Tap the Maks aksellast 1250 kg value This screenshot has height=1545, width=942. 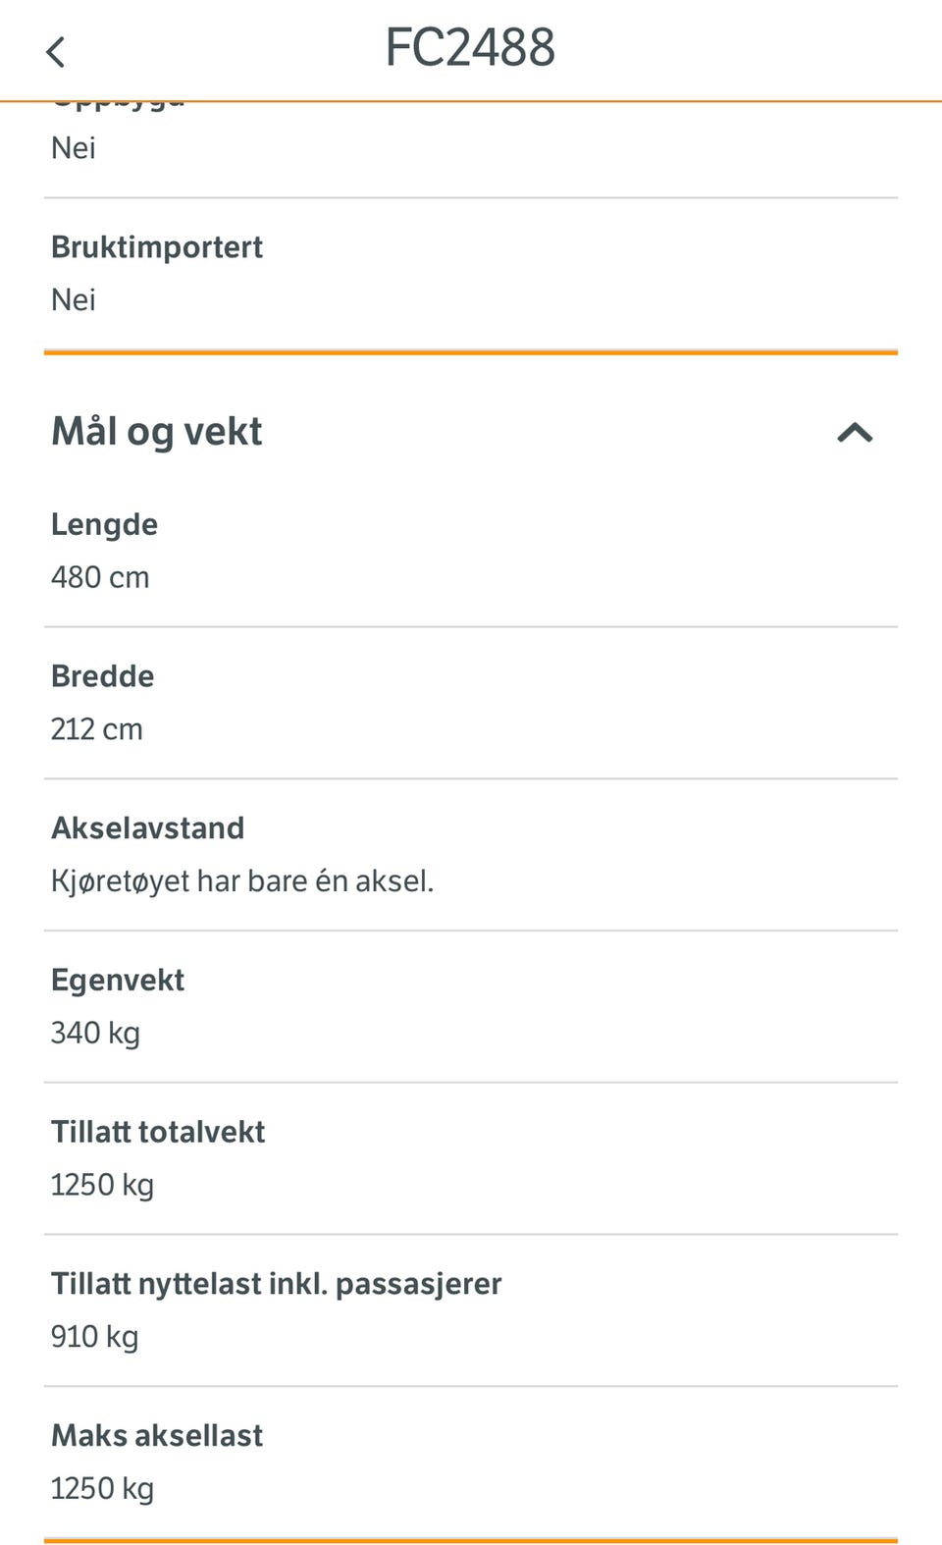[102, 1488]
